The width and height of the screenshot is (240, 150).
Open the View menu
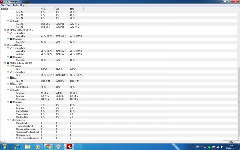click(8, 5)
